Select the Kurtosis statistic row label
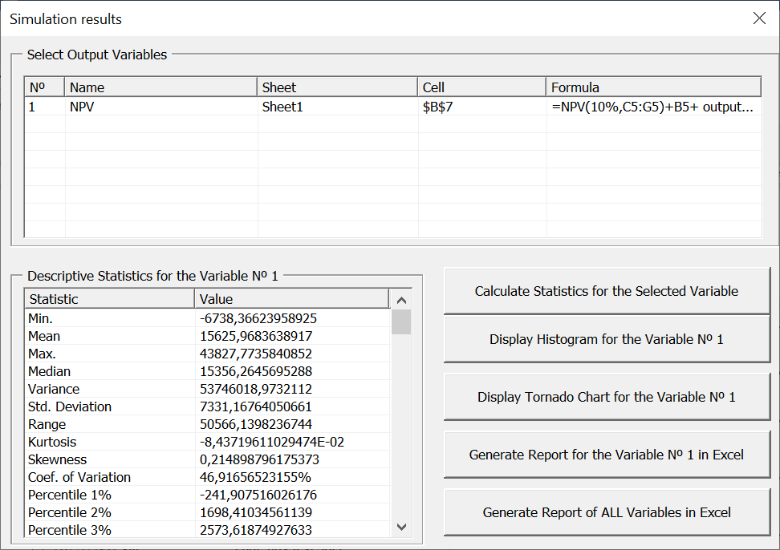Screen dimensions: 780x550 click(x=52, y=443)
